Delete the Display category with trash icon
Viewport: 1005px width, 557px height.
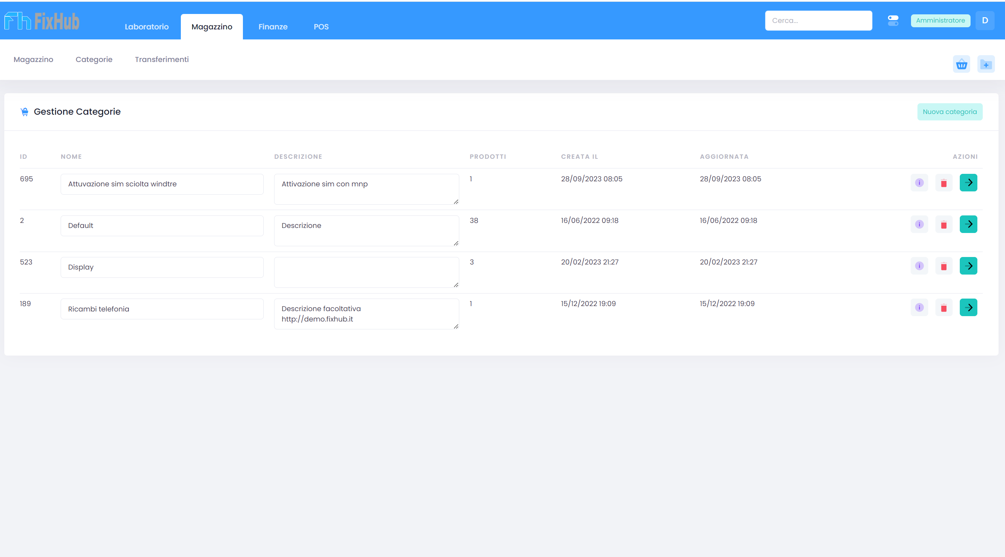(944, 266)
